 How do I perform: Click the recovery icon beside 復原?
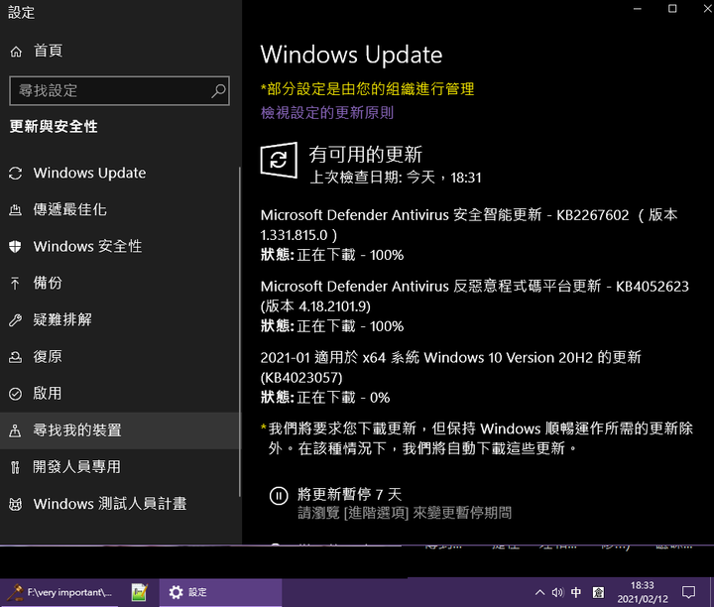tap(16, 357)
